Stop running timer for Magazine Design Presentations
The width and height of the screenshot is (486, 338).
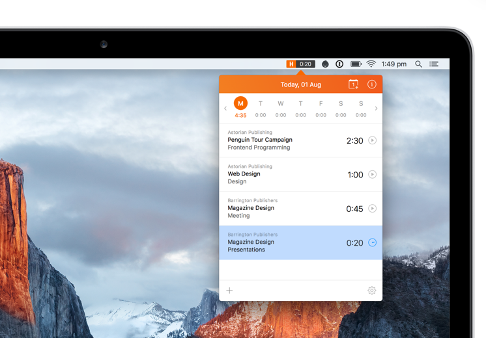click(372, 242)
